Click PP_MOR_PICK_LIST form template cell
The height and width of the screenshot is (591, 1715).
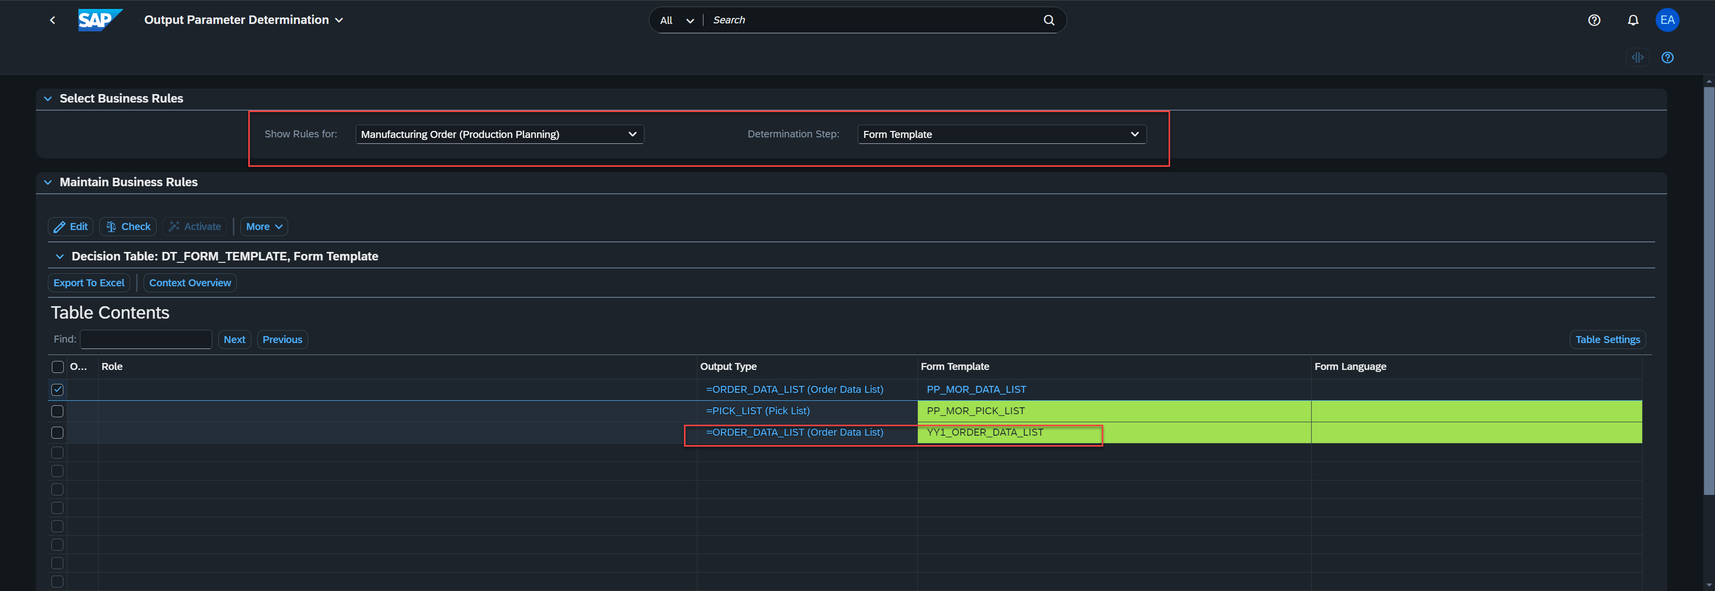pos(1114,411)
